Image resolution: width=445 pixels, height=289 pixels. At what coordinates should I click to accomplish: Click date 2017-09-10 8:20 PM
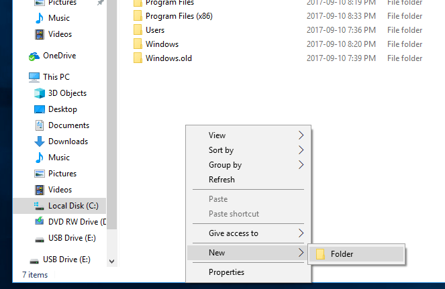[341, 44]
